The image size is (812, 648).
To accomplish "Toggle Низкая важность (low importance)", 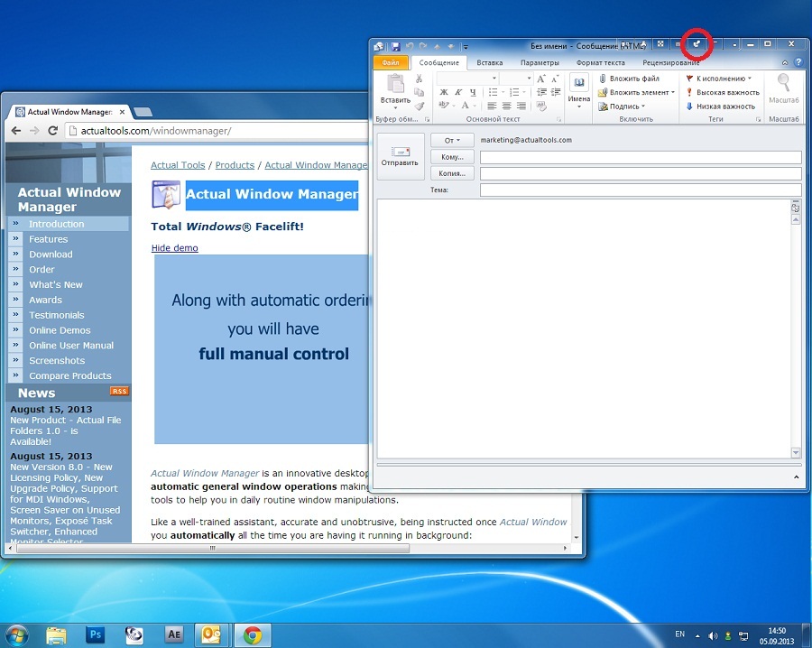I will 721,106.
